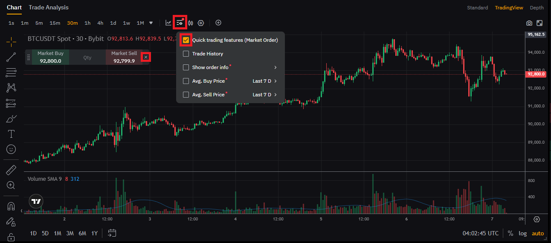
Task: Click the Market Buy button
Action: [50, 57]
